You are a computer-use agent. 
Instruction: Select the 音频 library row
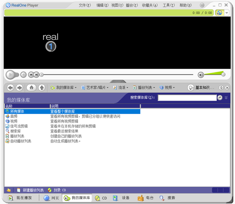coord(73,116)
